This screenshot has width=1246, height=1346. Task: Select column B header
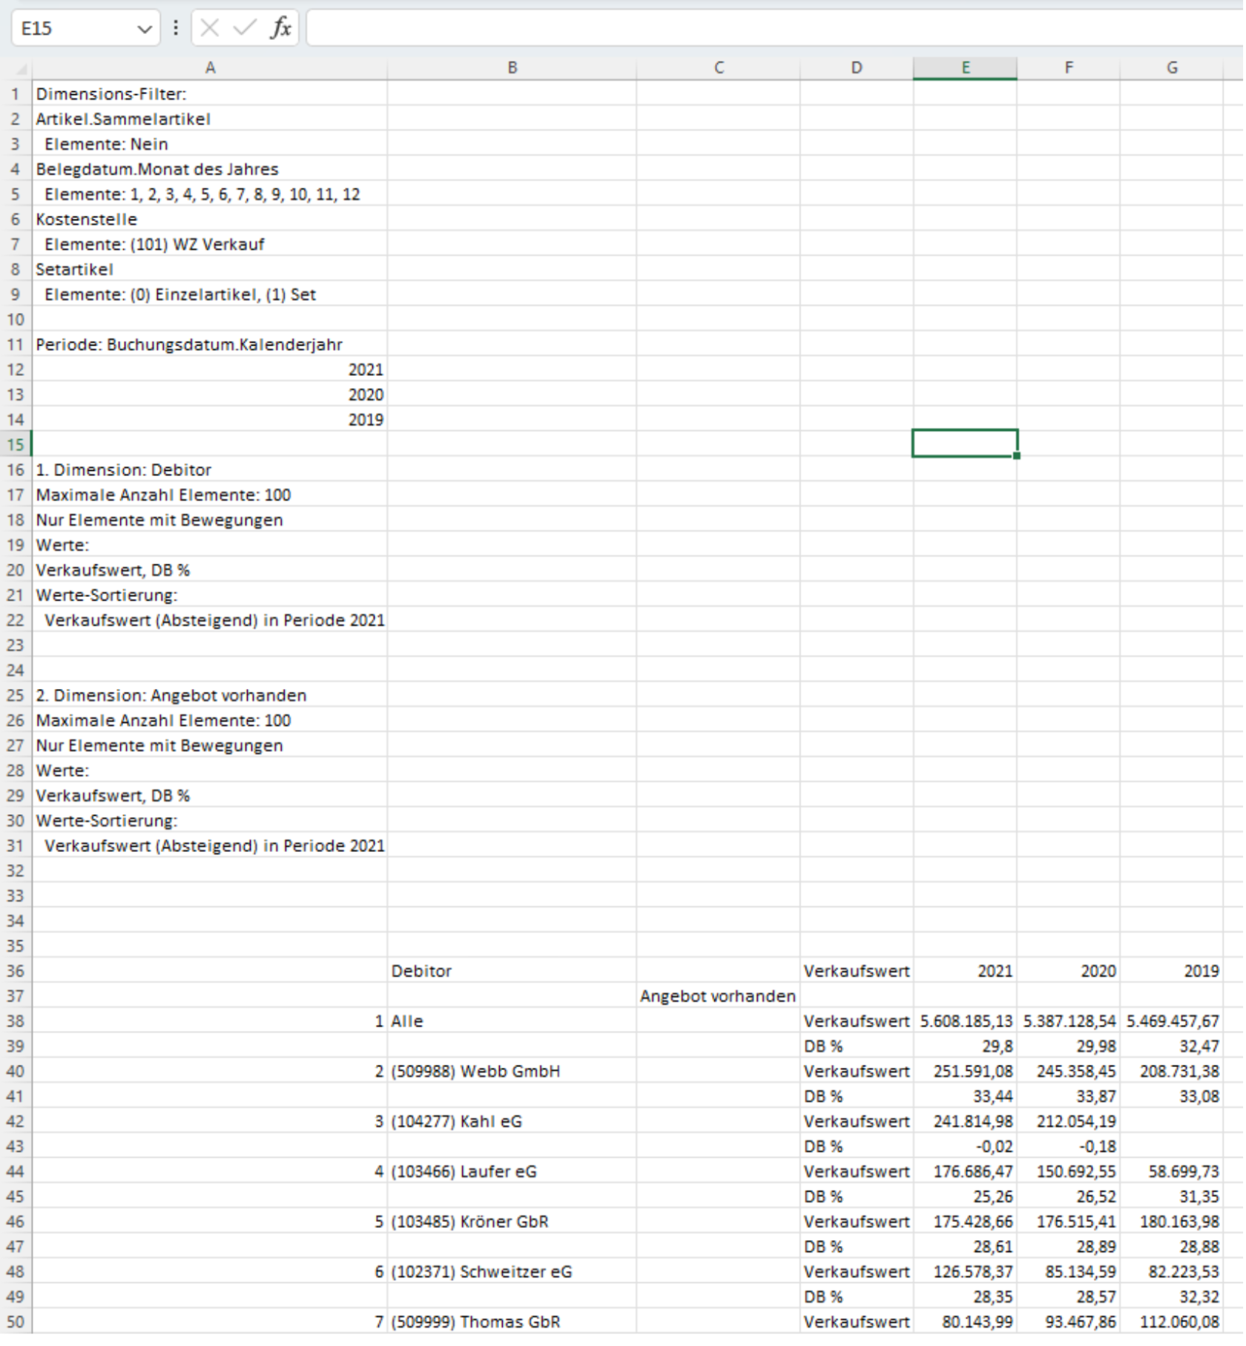(x=512, y=68)
